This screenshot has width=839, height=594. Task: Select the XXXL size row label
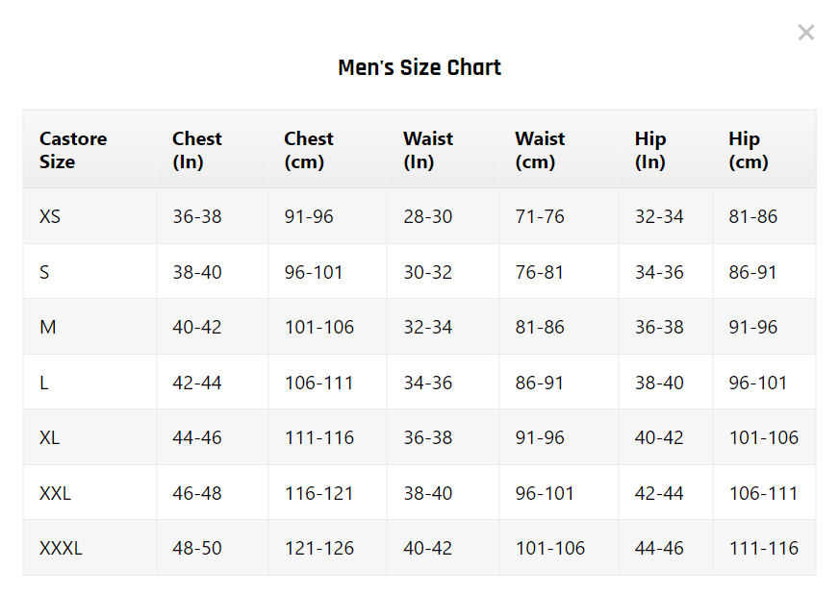pyautogui.click(x=62, y=548)
